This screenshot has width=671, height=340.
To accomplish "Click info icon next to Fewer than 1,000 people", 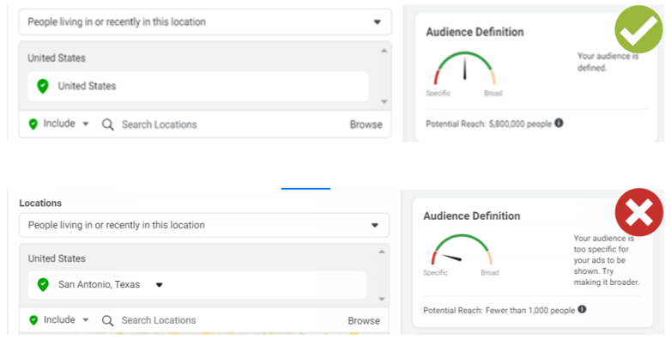I will click(x=582, y=309).
